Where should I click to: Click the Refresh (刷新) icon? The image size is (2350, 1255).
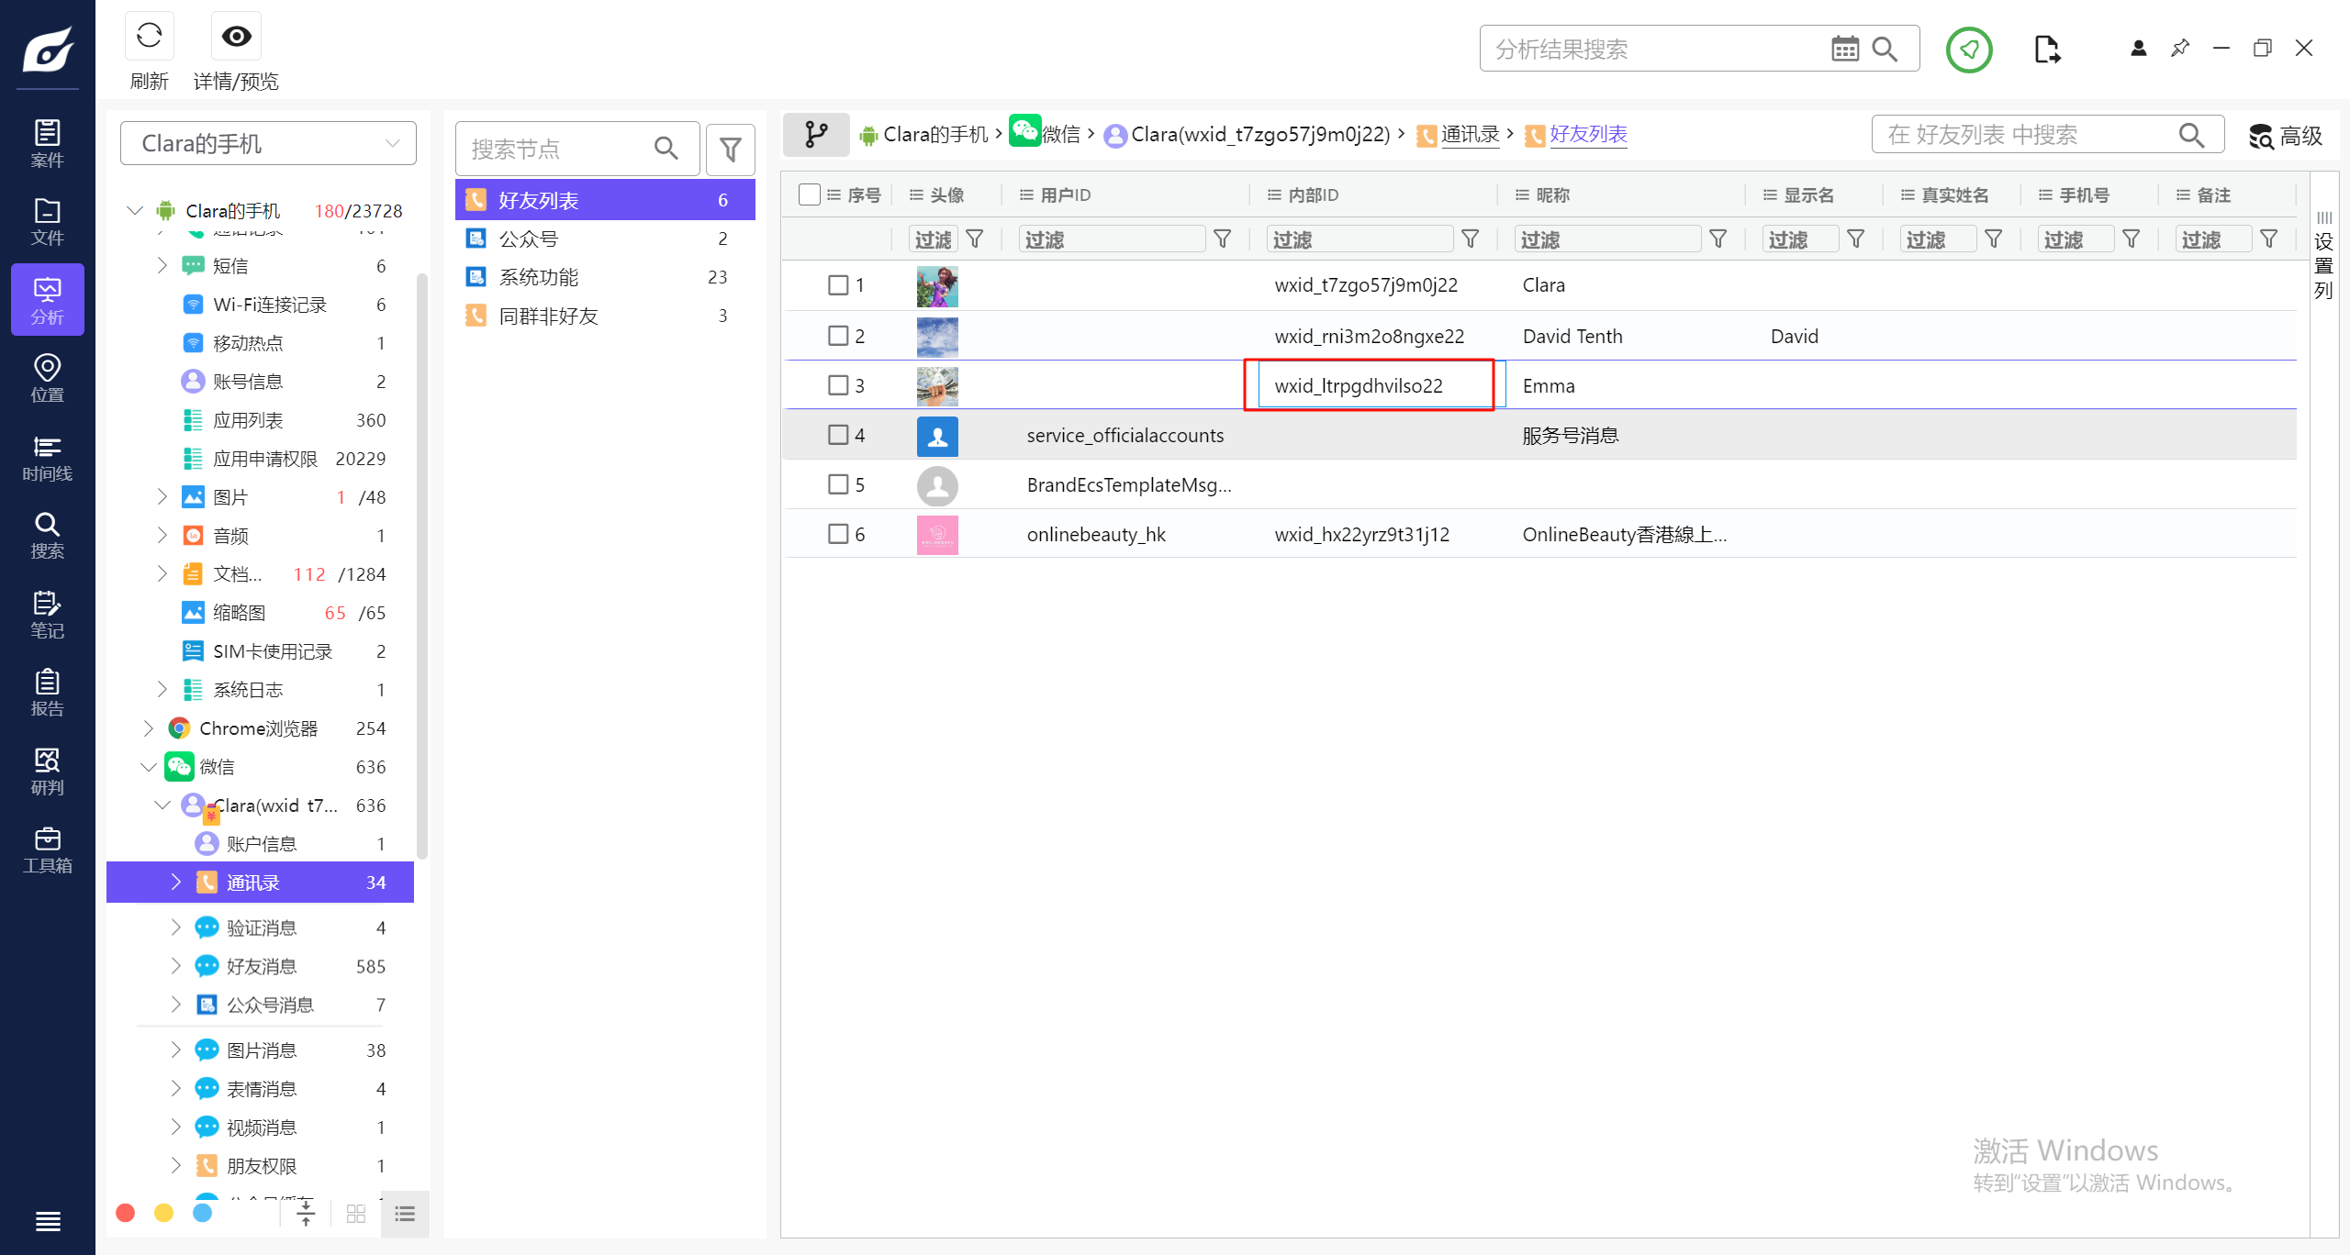[149, 37]
